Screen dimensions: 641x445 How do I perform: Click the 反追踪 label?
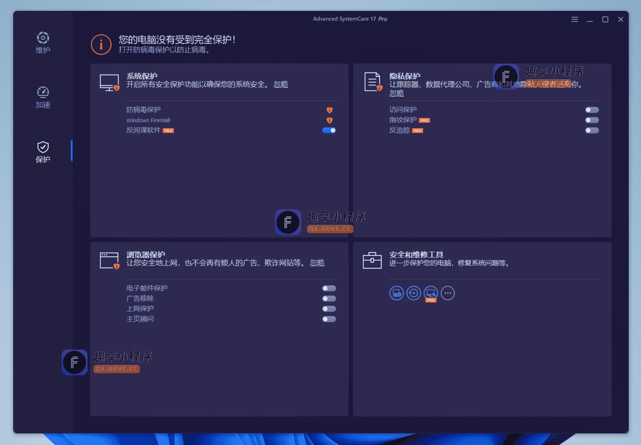coord(400,130)
